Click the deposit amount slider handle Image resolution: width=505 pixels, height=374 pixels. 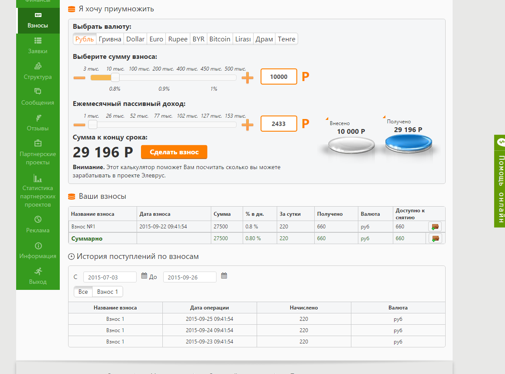[115, 78]
